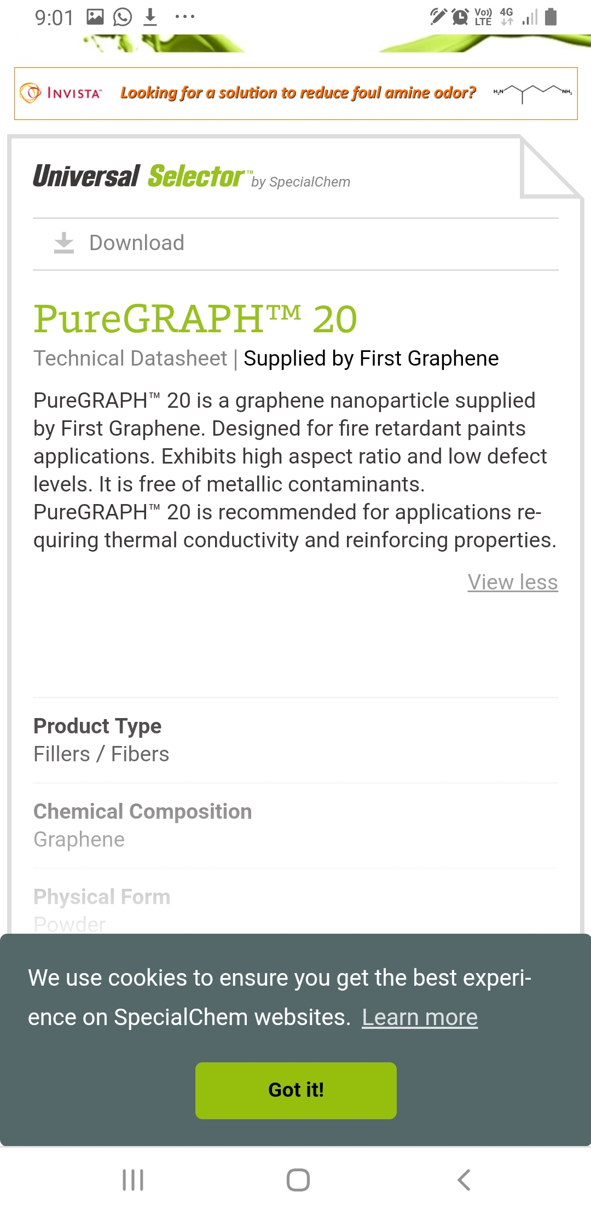Tap the Android recent apps icon
Screen dimensions: 591x1215
[133, 1180]
